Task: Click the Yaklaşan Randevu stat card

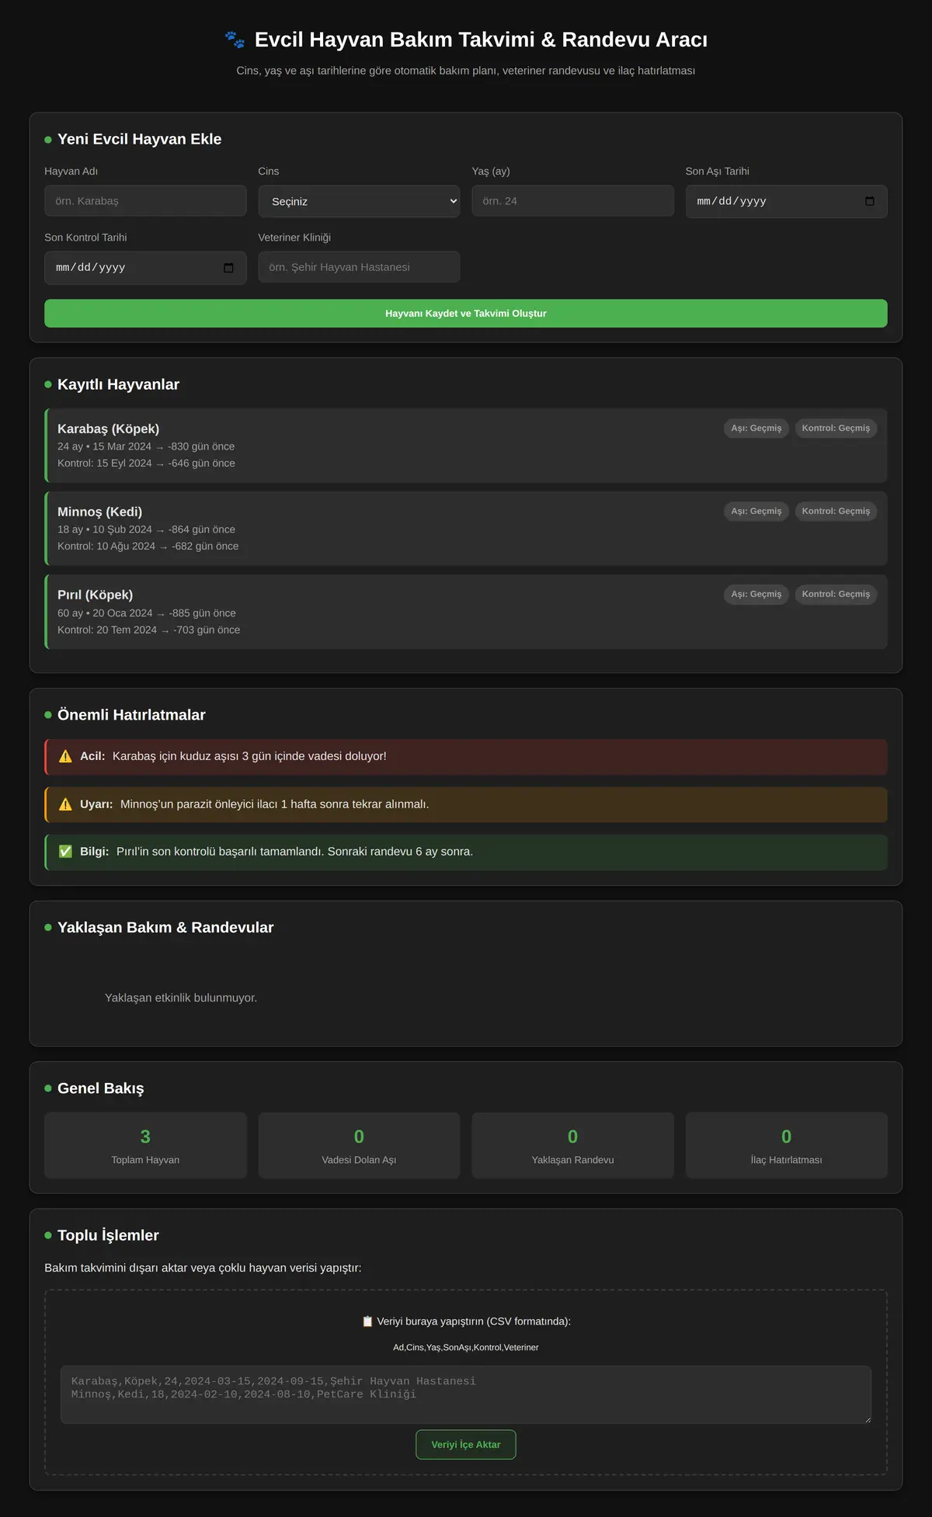Action: pos(572,1146)
